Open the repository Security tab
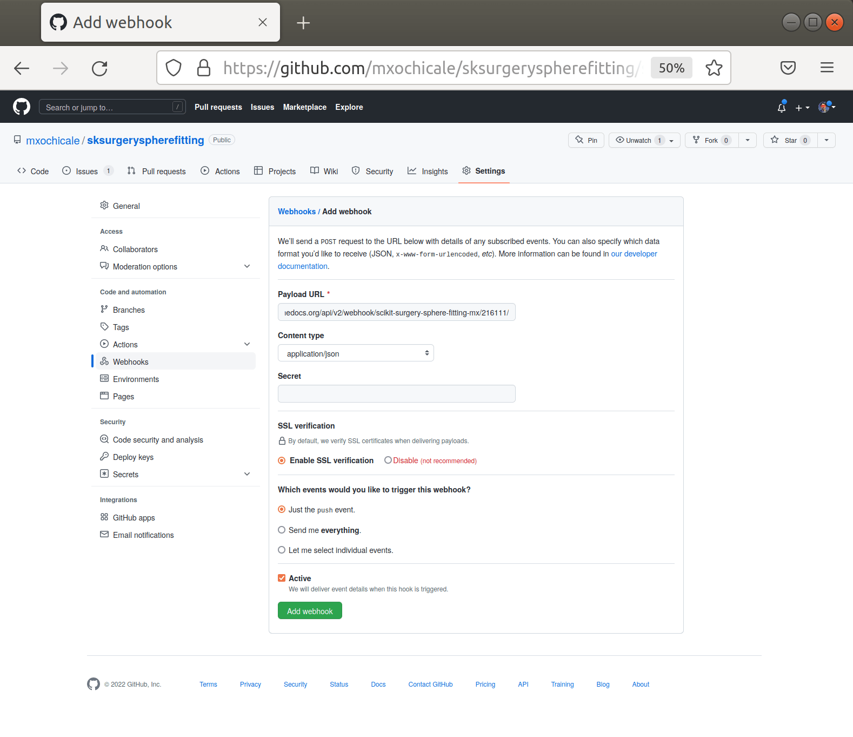This screenshot has width=853, height=737. coord(372,171)
